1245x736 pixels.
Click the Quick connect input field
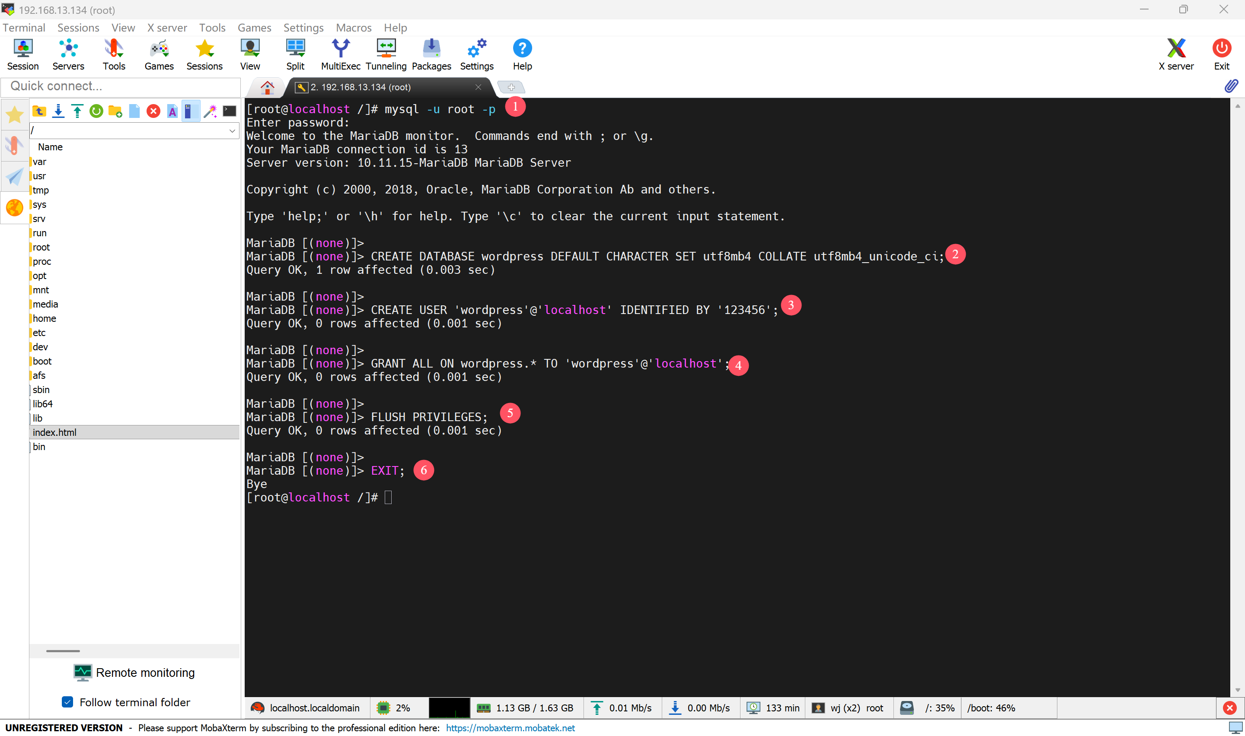(x=121, y=86)
